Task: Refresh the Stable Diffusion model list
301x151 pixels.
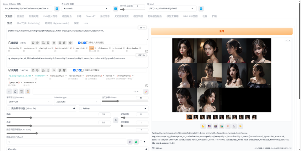Action: pyautogui.click(x=57, y=8)
